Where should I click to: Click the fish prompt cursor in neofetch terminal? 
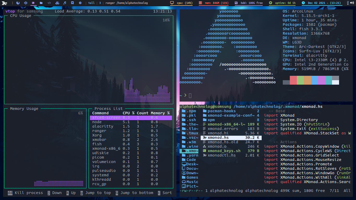(190, 95)
